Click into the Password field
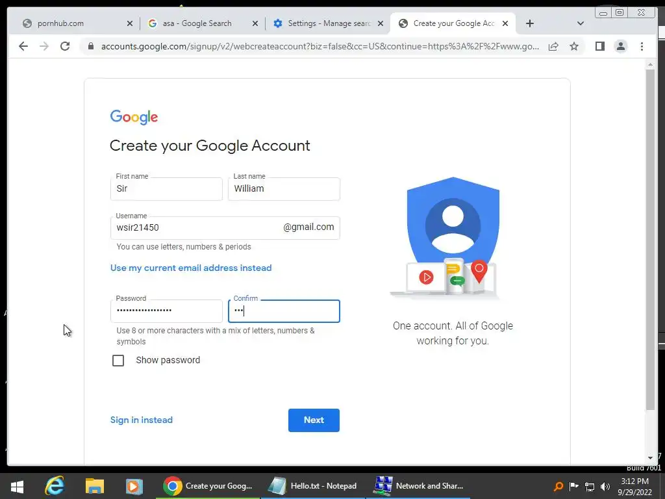 (x=166, y=311)
